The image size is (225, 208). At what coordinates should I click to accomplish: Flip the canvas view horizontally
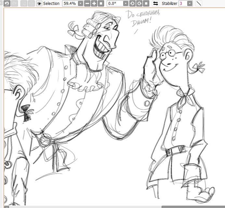tap(155, 3)
